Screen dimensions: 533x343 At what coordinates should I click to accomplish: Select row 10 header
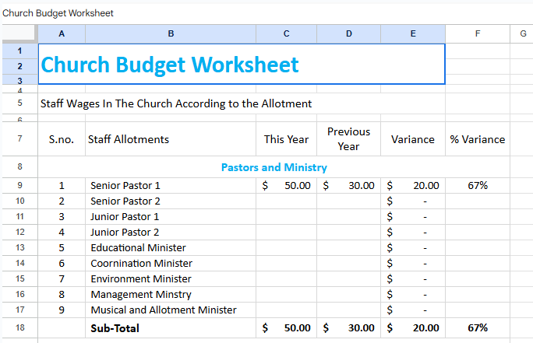pyautogui.click(x=19, y=201)
